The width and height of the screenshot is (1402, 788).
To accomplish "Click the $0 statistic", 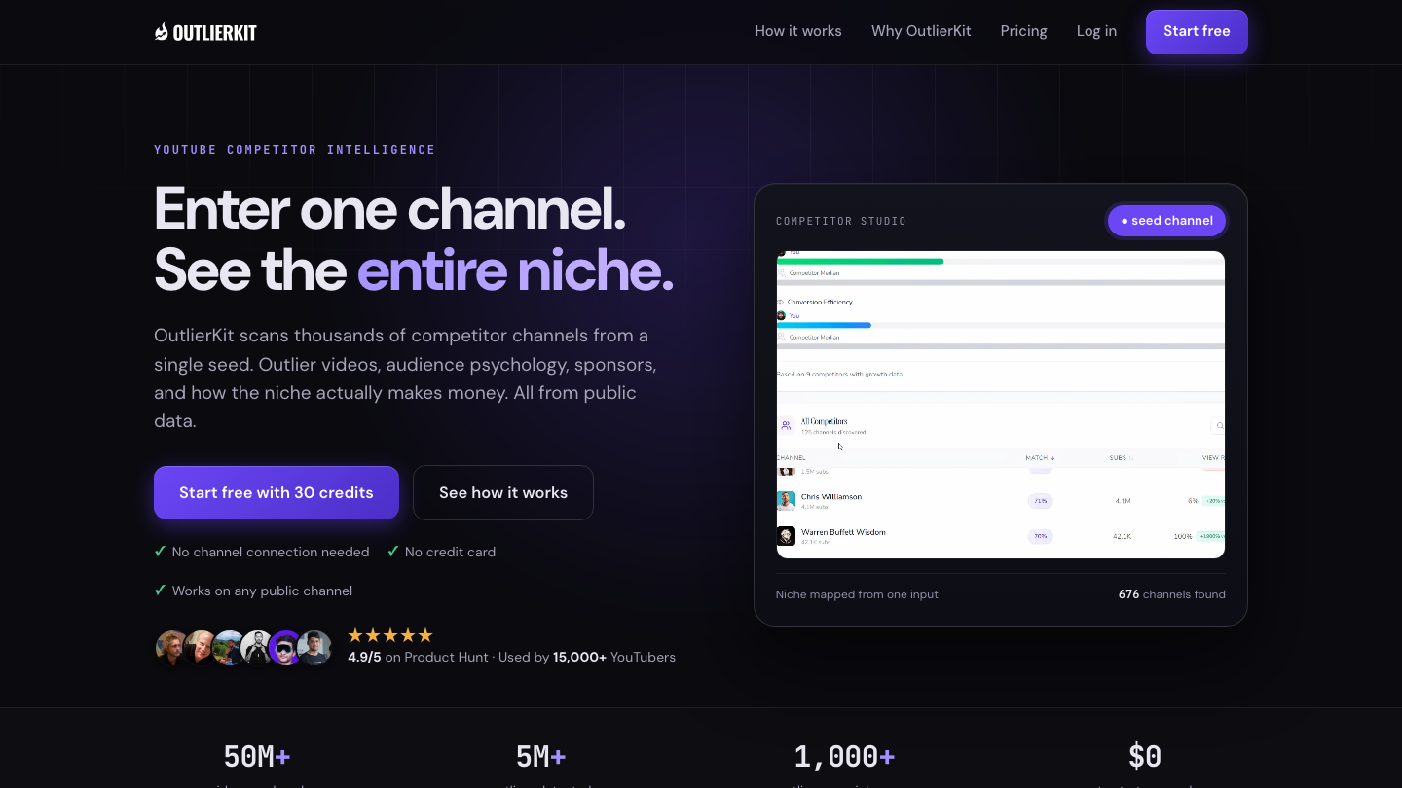I will (1145, 756).
